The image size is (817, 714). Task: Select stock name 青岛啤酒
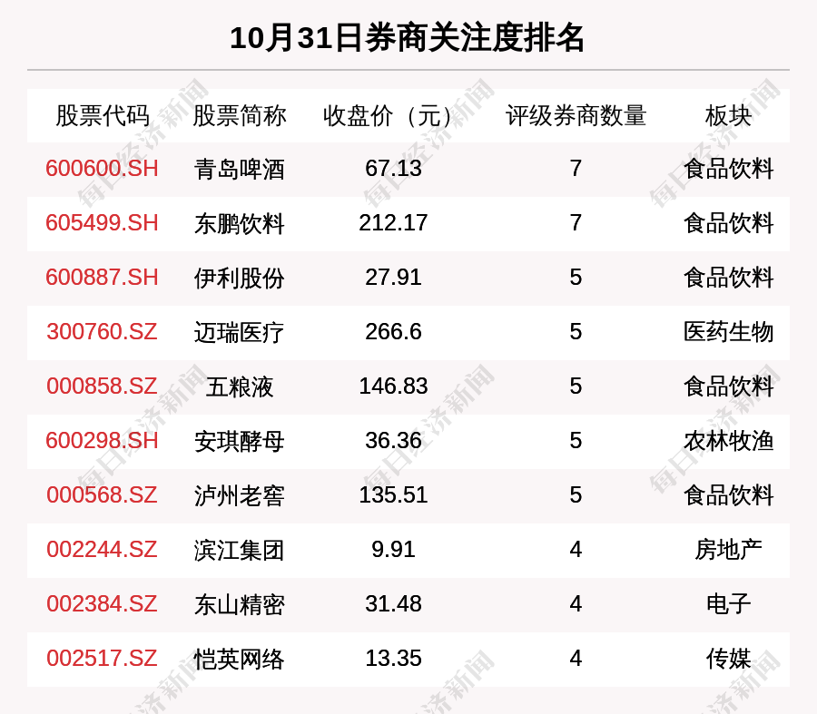[x=240, y=170]
